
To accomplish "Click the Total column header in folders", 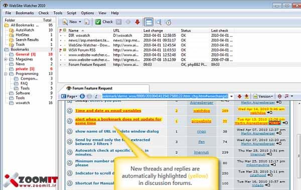I will coord(47,20).
